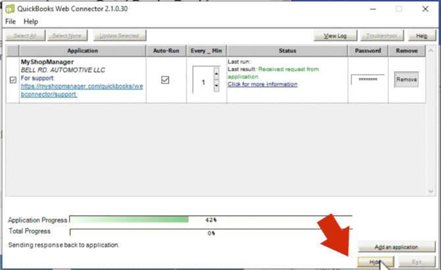Viewport: 441px width, 270px height.
Task: Open the myshopmanager.com support link
Action: 82,90
